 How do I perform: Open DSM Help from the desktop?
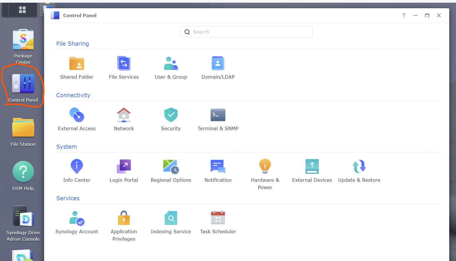point(23,176)
